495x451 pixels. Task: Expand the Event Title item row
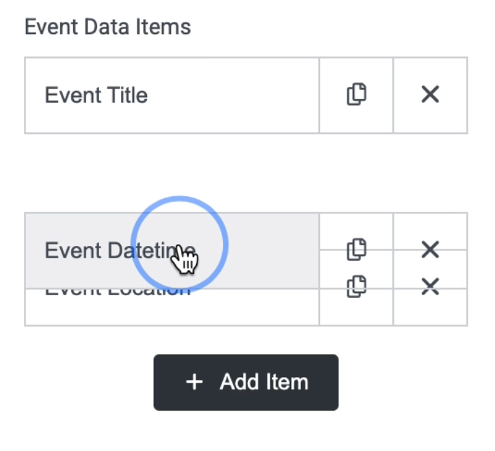(171, 95)
